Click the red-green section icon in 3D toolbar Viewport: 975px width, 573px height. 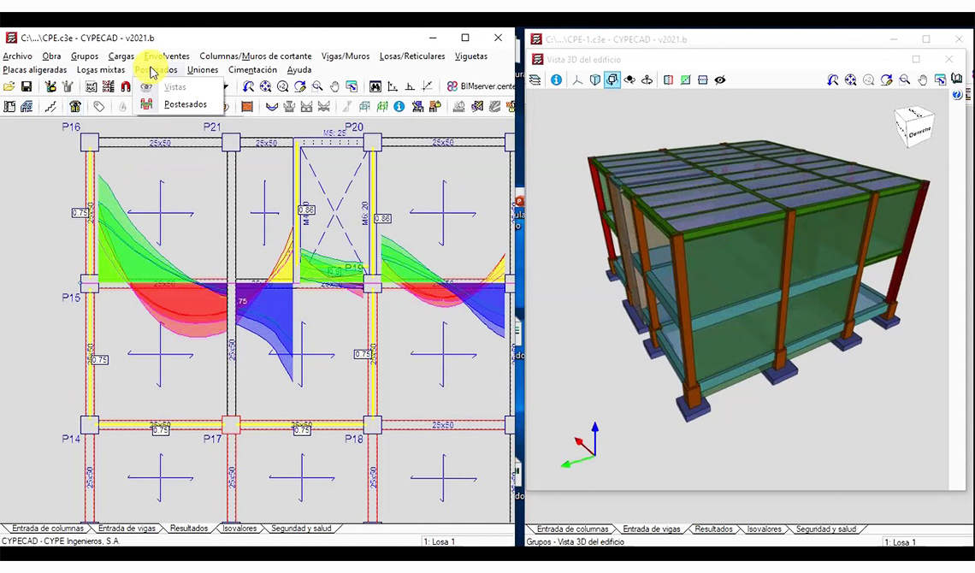click(x=669, y=80)
